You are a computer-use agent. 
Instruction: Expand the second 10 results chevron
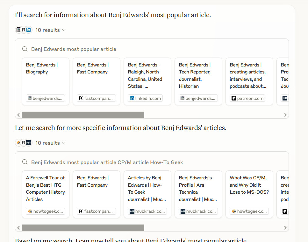(64, 143)
